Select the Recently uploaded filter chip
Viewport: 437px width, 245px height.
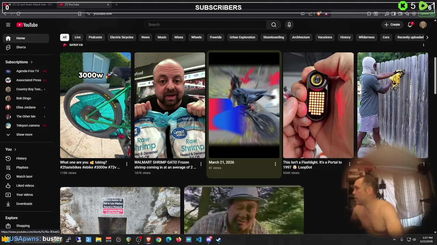410,37
